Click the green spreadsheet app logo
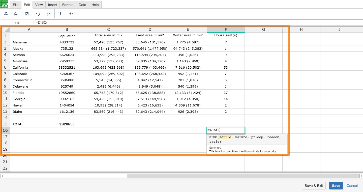The image size is (363, 192). 5,4
